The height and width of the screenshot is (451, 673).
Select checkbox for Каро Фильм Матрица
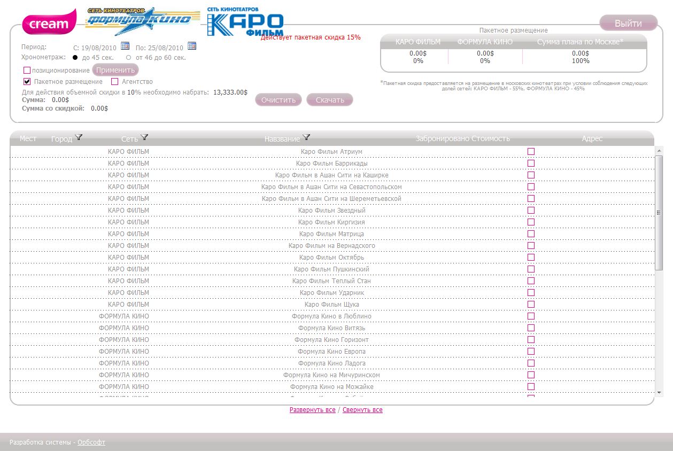(531, 234)
